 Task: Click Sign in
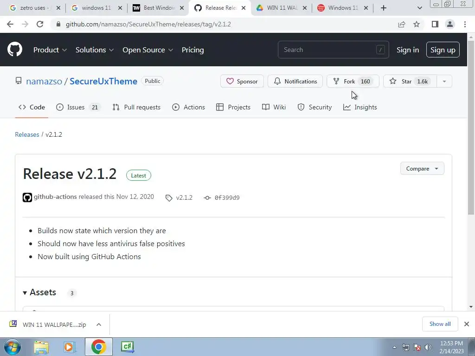coord(408,50)
